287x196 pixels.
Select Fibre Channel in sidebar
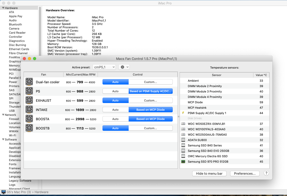[x=18, y=53]
